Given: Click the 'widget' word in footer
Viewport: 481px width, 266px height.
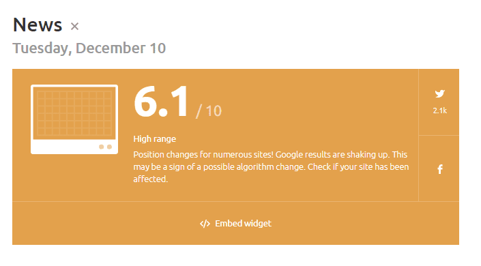Looking at the screenshot, I should (x=258, y=223).
